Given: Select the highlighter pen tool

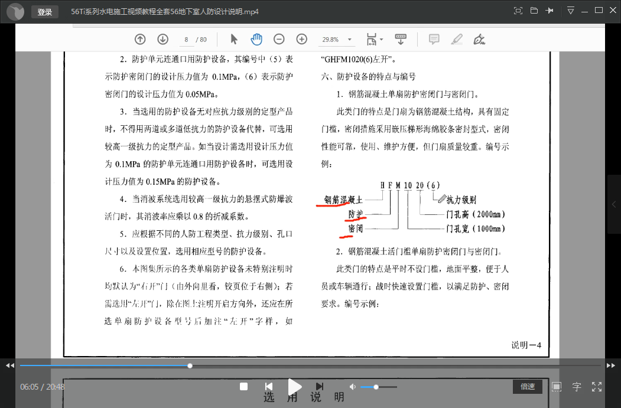Looking at the screenshot, I should point(457,39).
